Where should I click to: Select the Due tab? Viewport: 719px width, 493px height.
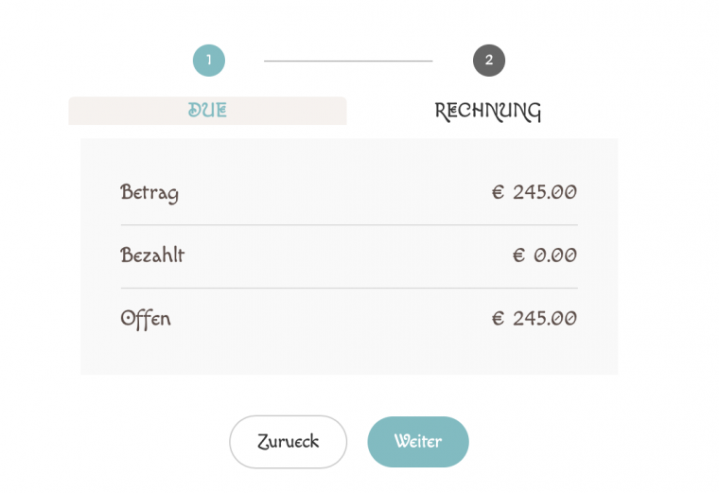pos(207,111)
